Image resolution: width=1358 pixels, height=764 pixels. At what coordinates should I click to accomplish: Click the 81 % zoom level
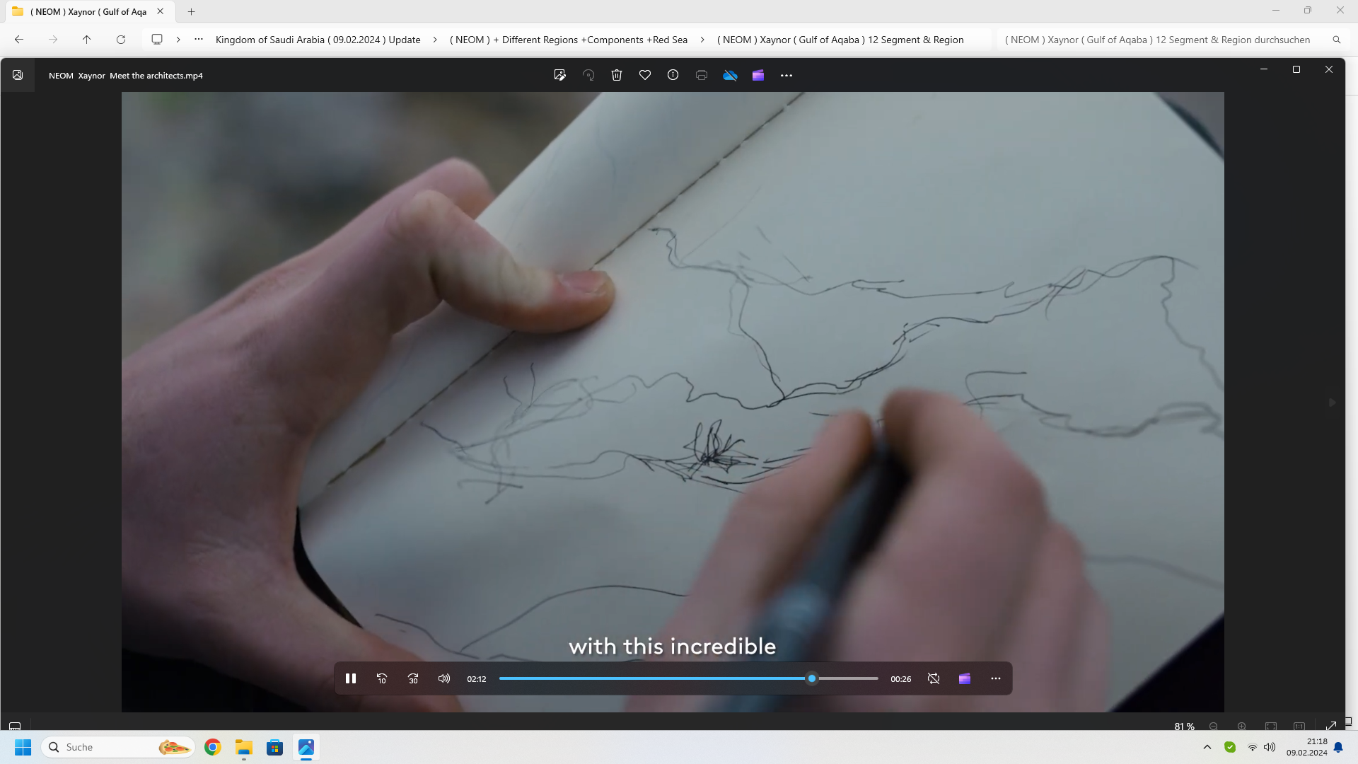pos(1184,727)
